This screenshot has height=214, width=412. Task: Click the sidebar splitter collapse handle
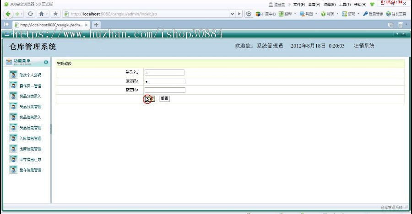(x=51, y=129)
